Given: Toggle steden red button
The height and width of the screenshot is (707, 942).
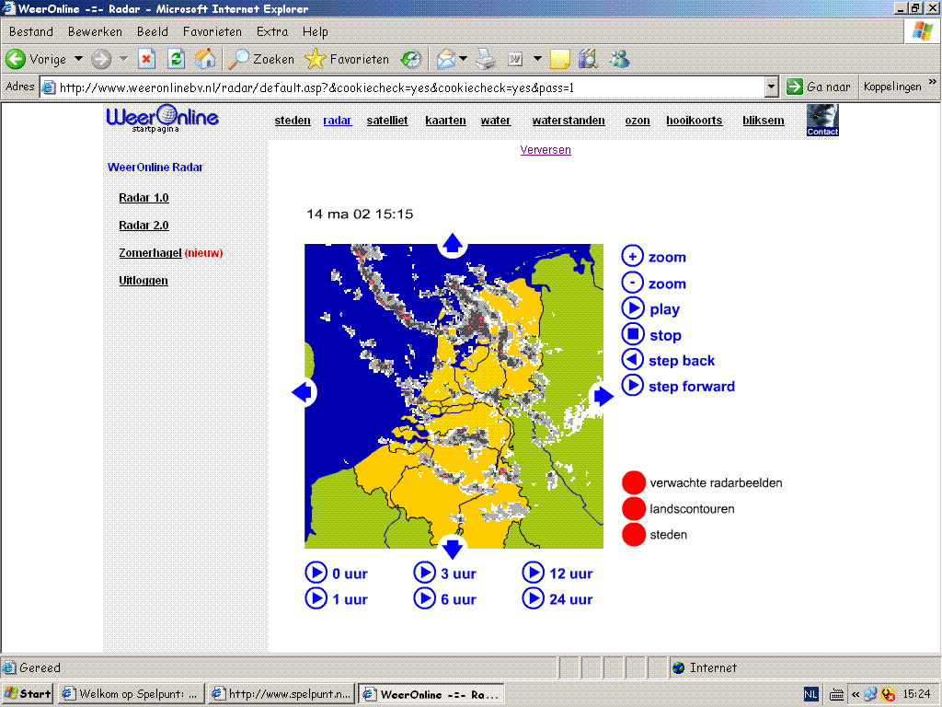Looking at the screenshot, I should 633,534.
